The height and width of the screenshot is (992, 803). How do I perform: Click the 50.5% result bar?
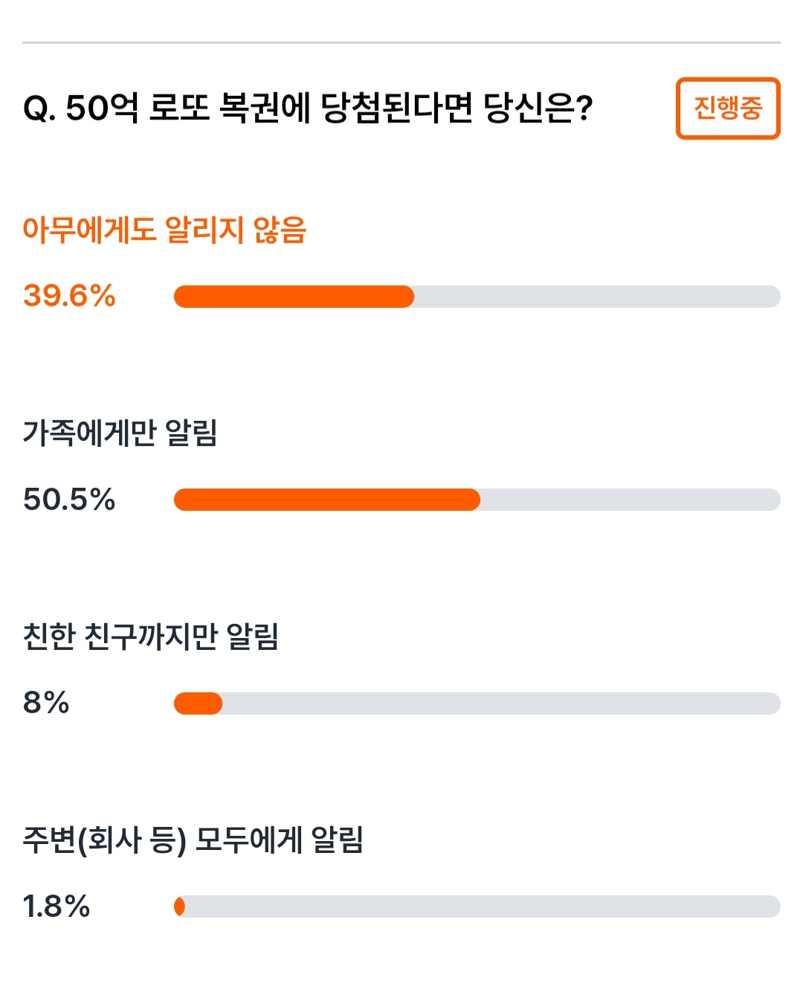click(x=477, y=500)
